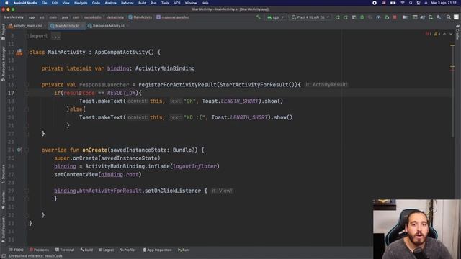Click the override gutter icon beside onCreate
461x259 pixels.
19,150
